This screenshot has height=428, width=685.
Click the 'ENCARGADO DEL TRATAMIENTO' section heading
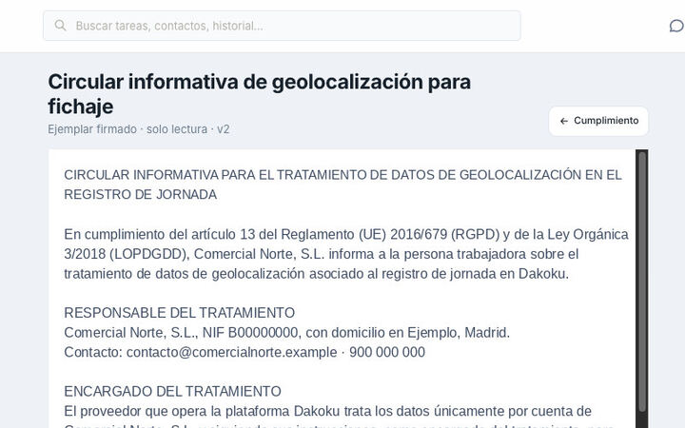(x=172, y=391)
